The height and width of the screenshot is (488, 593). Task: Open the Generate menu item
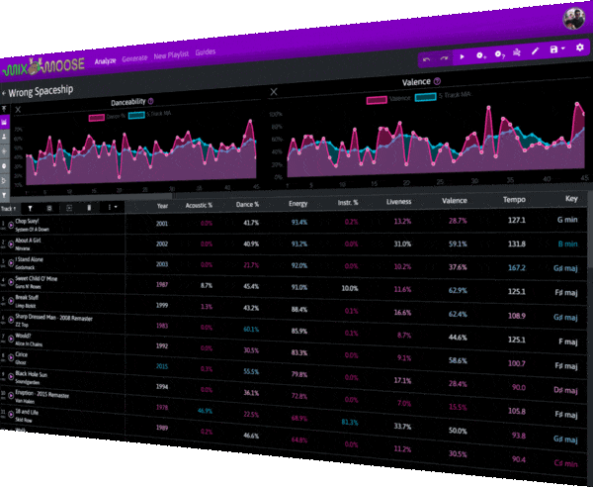tap(134, 58)
